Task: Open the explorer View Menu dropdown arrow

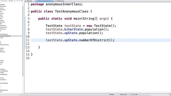Action: (17, 1)
